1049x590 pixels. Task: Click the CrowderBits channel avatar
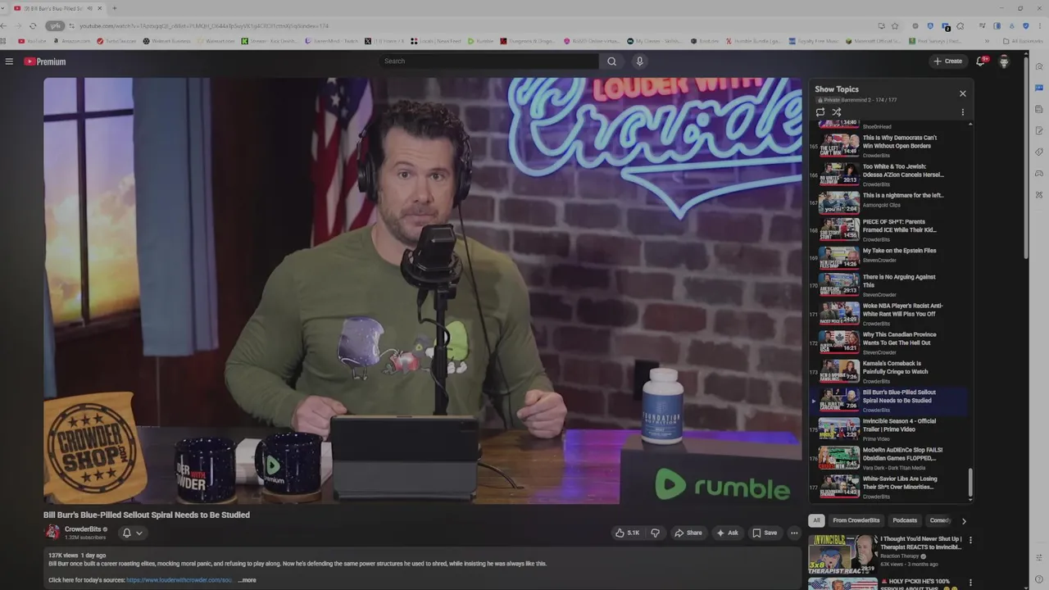[x=52, y=532]
